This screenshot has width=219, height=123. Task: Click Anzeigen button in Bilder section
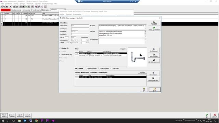pyautogui.click(x=123, y=49)
